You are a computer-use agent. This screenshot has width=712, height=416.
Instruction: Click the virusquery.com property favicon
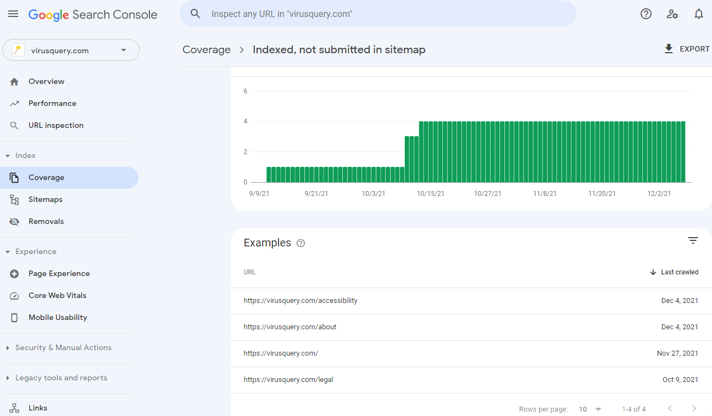(x=18, y=50)
